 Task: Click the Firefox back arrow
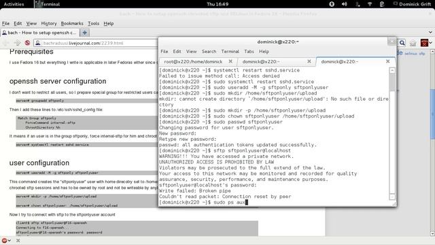7,43
